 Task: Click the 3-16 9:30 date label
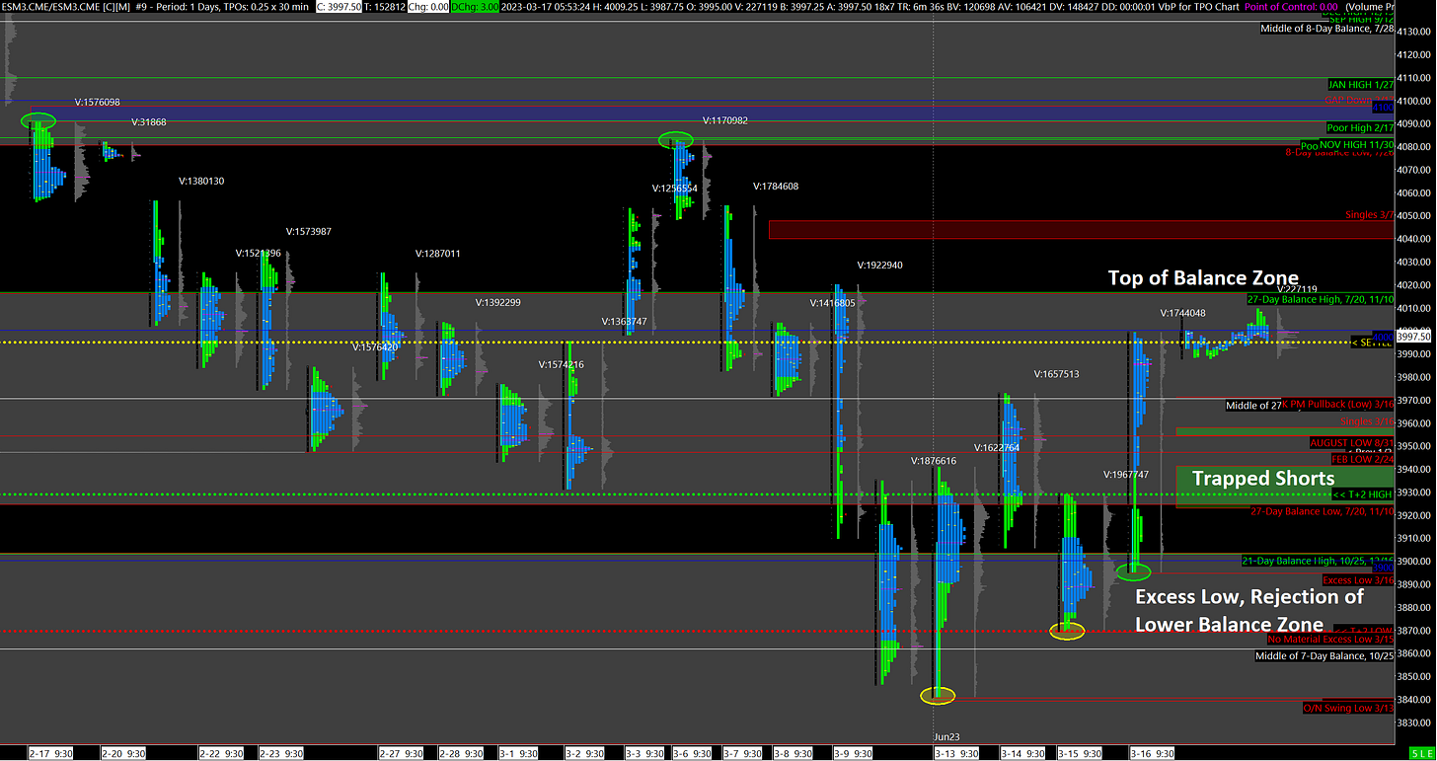pyautogui.click(x=1153, y=753)
